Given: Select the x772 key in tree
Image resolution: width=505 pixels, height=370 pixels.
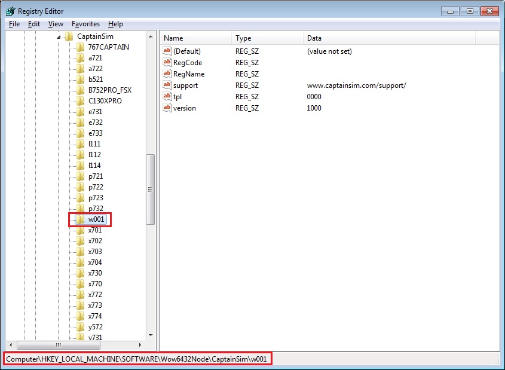Looking at the screenshot, I should point(95,295).
